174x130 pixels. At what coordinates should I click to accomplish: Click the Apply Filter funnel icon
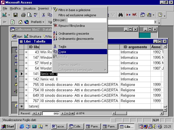[x=113, y=15]
